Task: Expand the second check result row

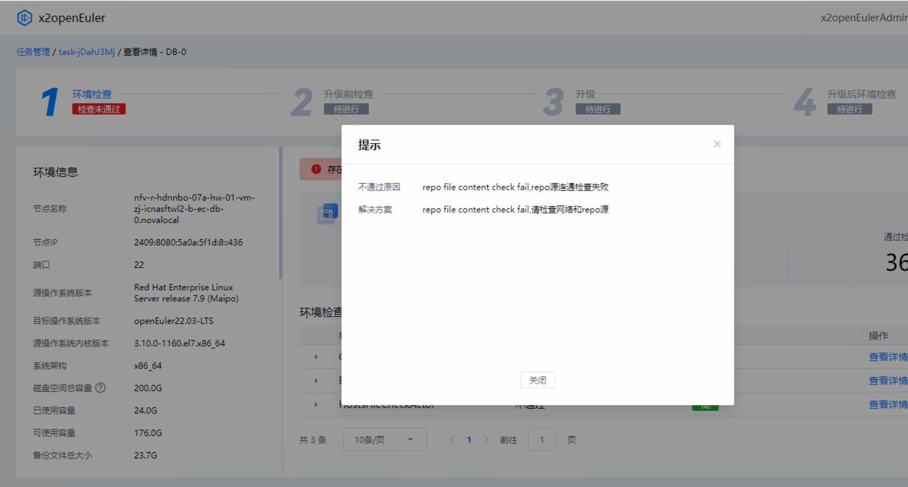Action: tap(316, 381)
